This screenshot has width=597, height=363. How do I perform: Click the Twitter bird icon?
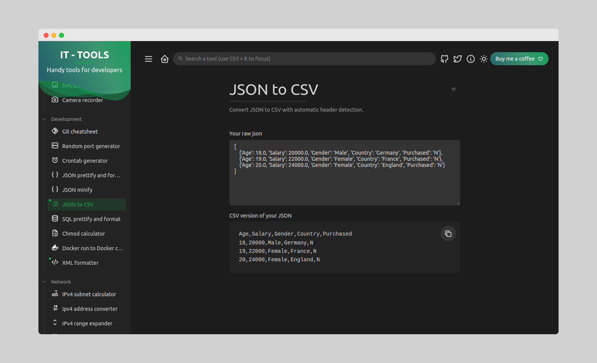[x=457, y=59]
